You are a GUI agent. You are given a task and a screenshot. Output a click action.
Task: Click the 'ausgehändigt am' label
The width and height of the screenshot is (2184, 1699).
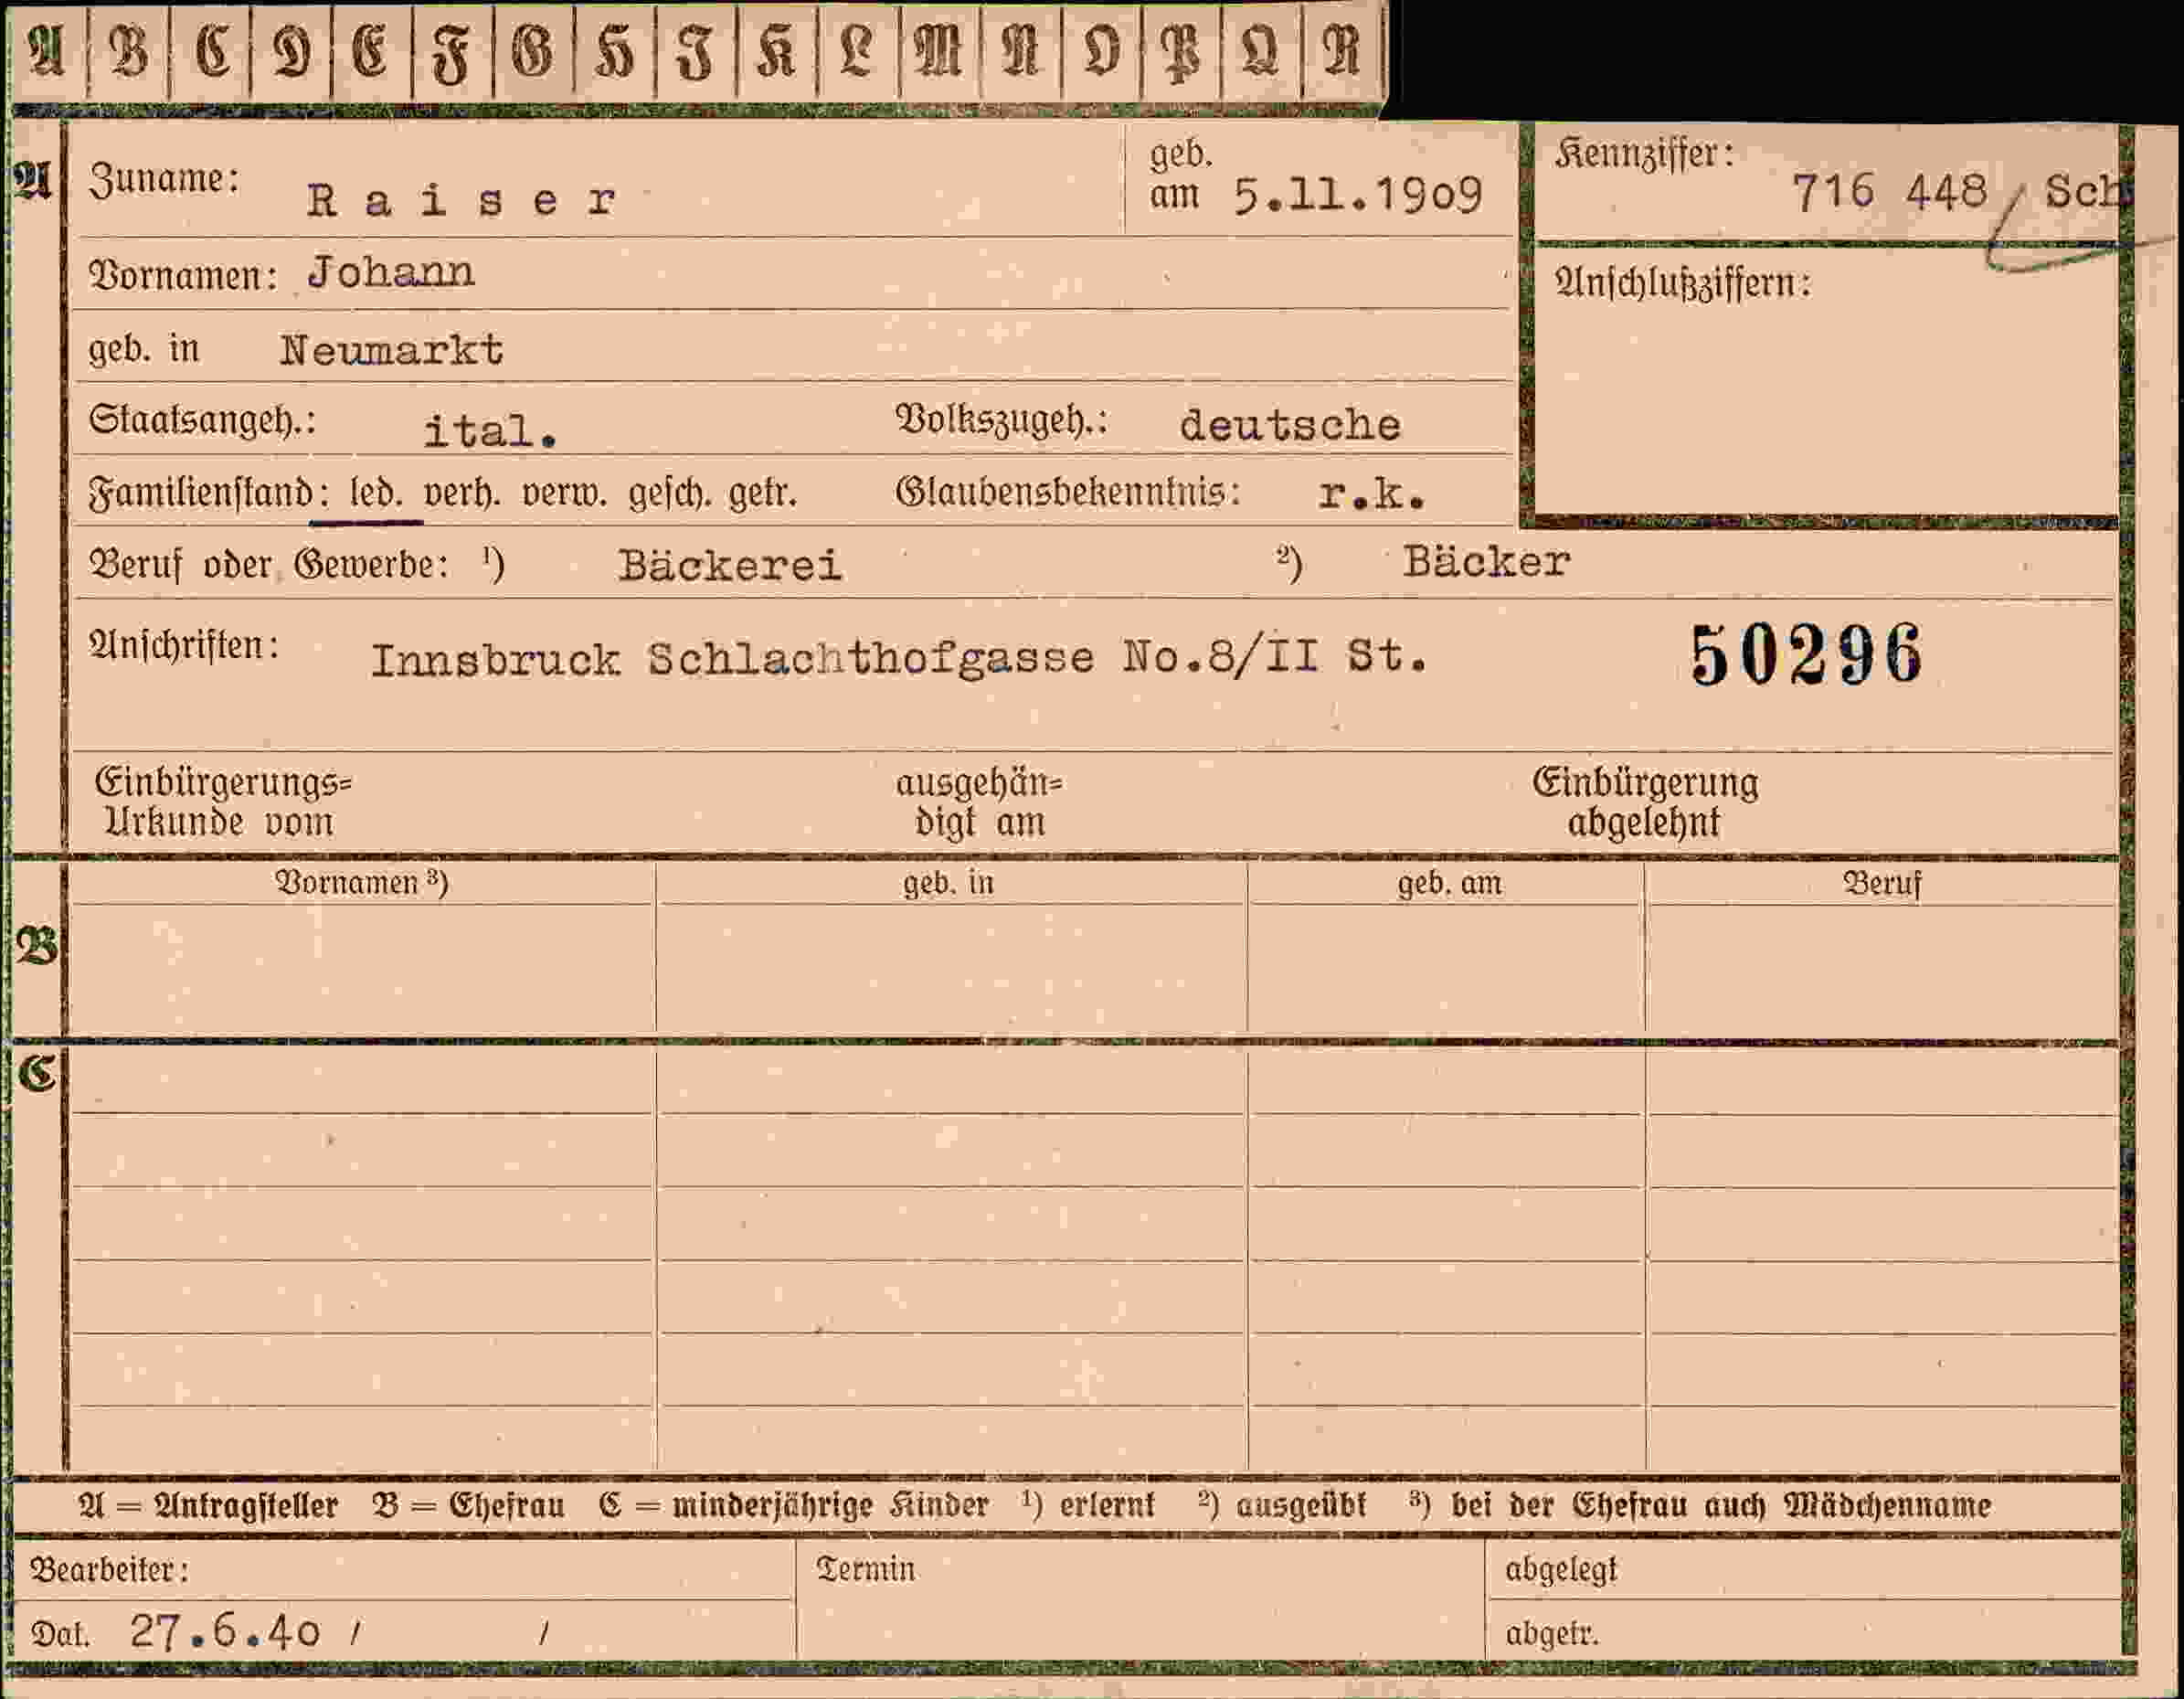tap(979, 803)
